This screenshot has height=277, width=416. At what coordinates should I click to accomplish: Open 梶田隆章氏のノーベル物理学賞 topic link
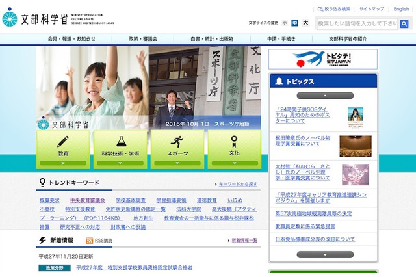pos(303,140)
